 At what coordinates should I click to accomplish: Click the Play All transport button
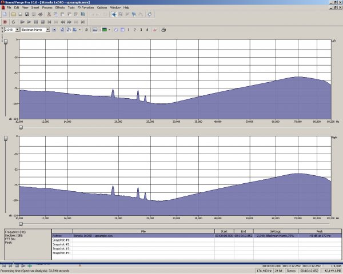tap(21, 22)
